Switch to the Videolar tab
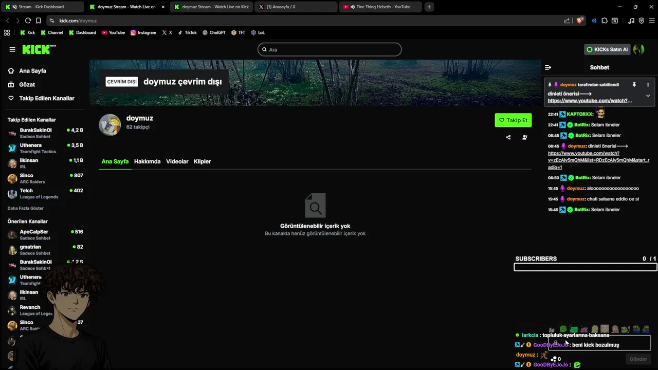This screenshot has height=370, width=658. 177,161
